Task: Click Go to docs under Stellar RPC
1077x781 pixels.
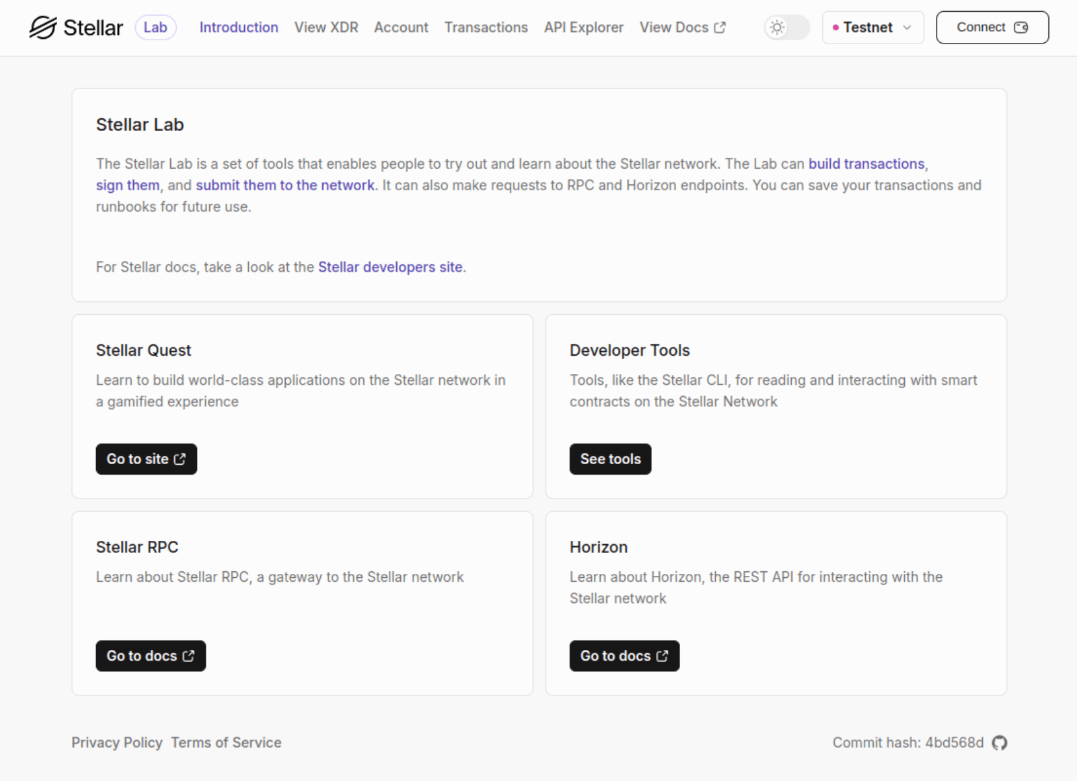Action: pyautogui.click(x=151, y=656)
